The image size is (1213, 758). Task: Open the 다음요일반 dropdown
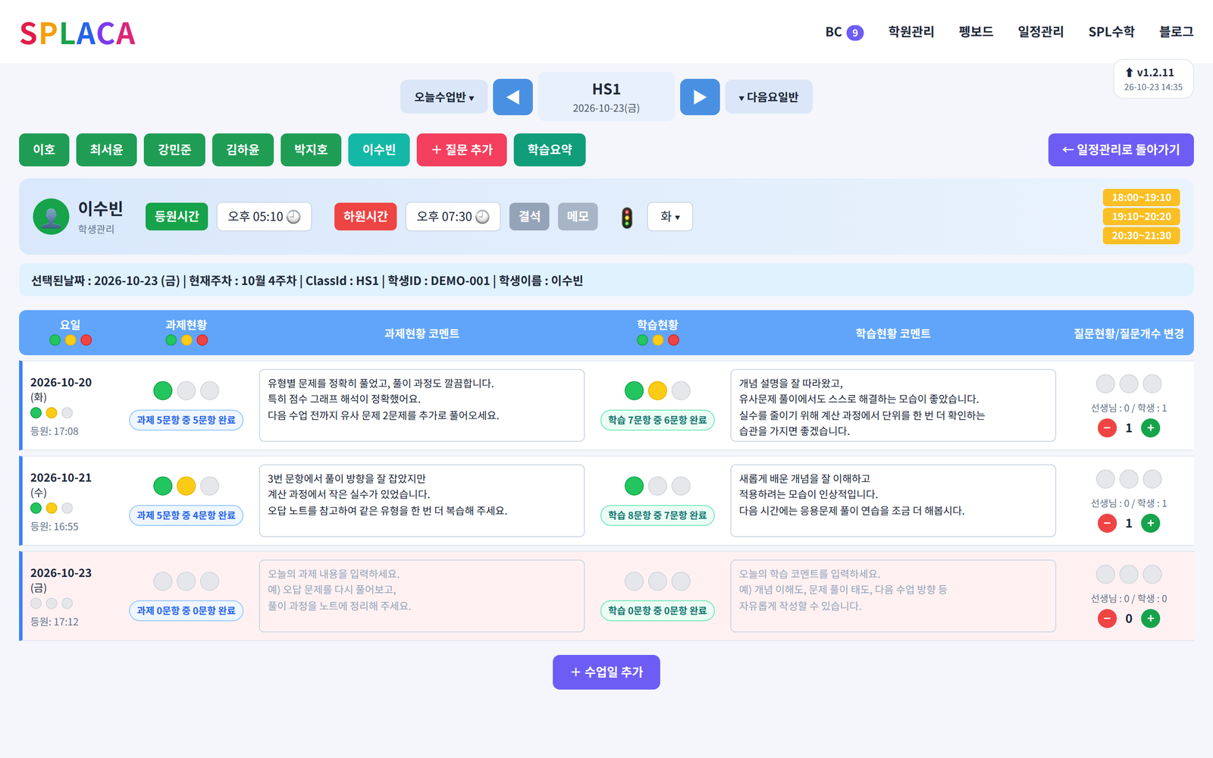pyautogui.click(x=769, y=97)
